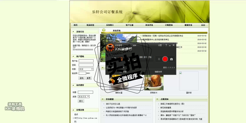Viewport: 246px width, 123px height.
Task: Open the 家常肝片 dish thumbnail
Action: pyautogui.click(x=154, y=83)
